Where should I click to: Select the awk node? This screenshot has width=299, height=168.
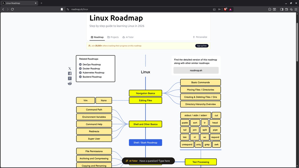216,144
